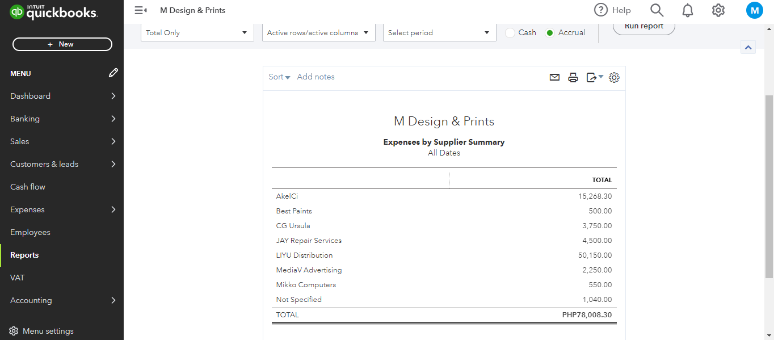Open the Total Only dropdown
This screenshot has width=774, height=340.
(197, 33)
